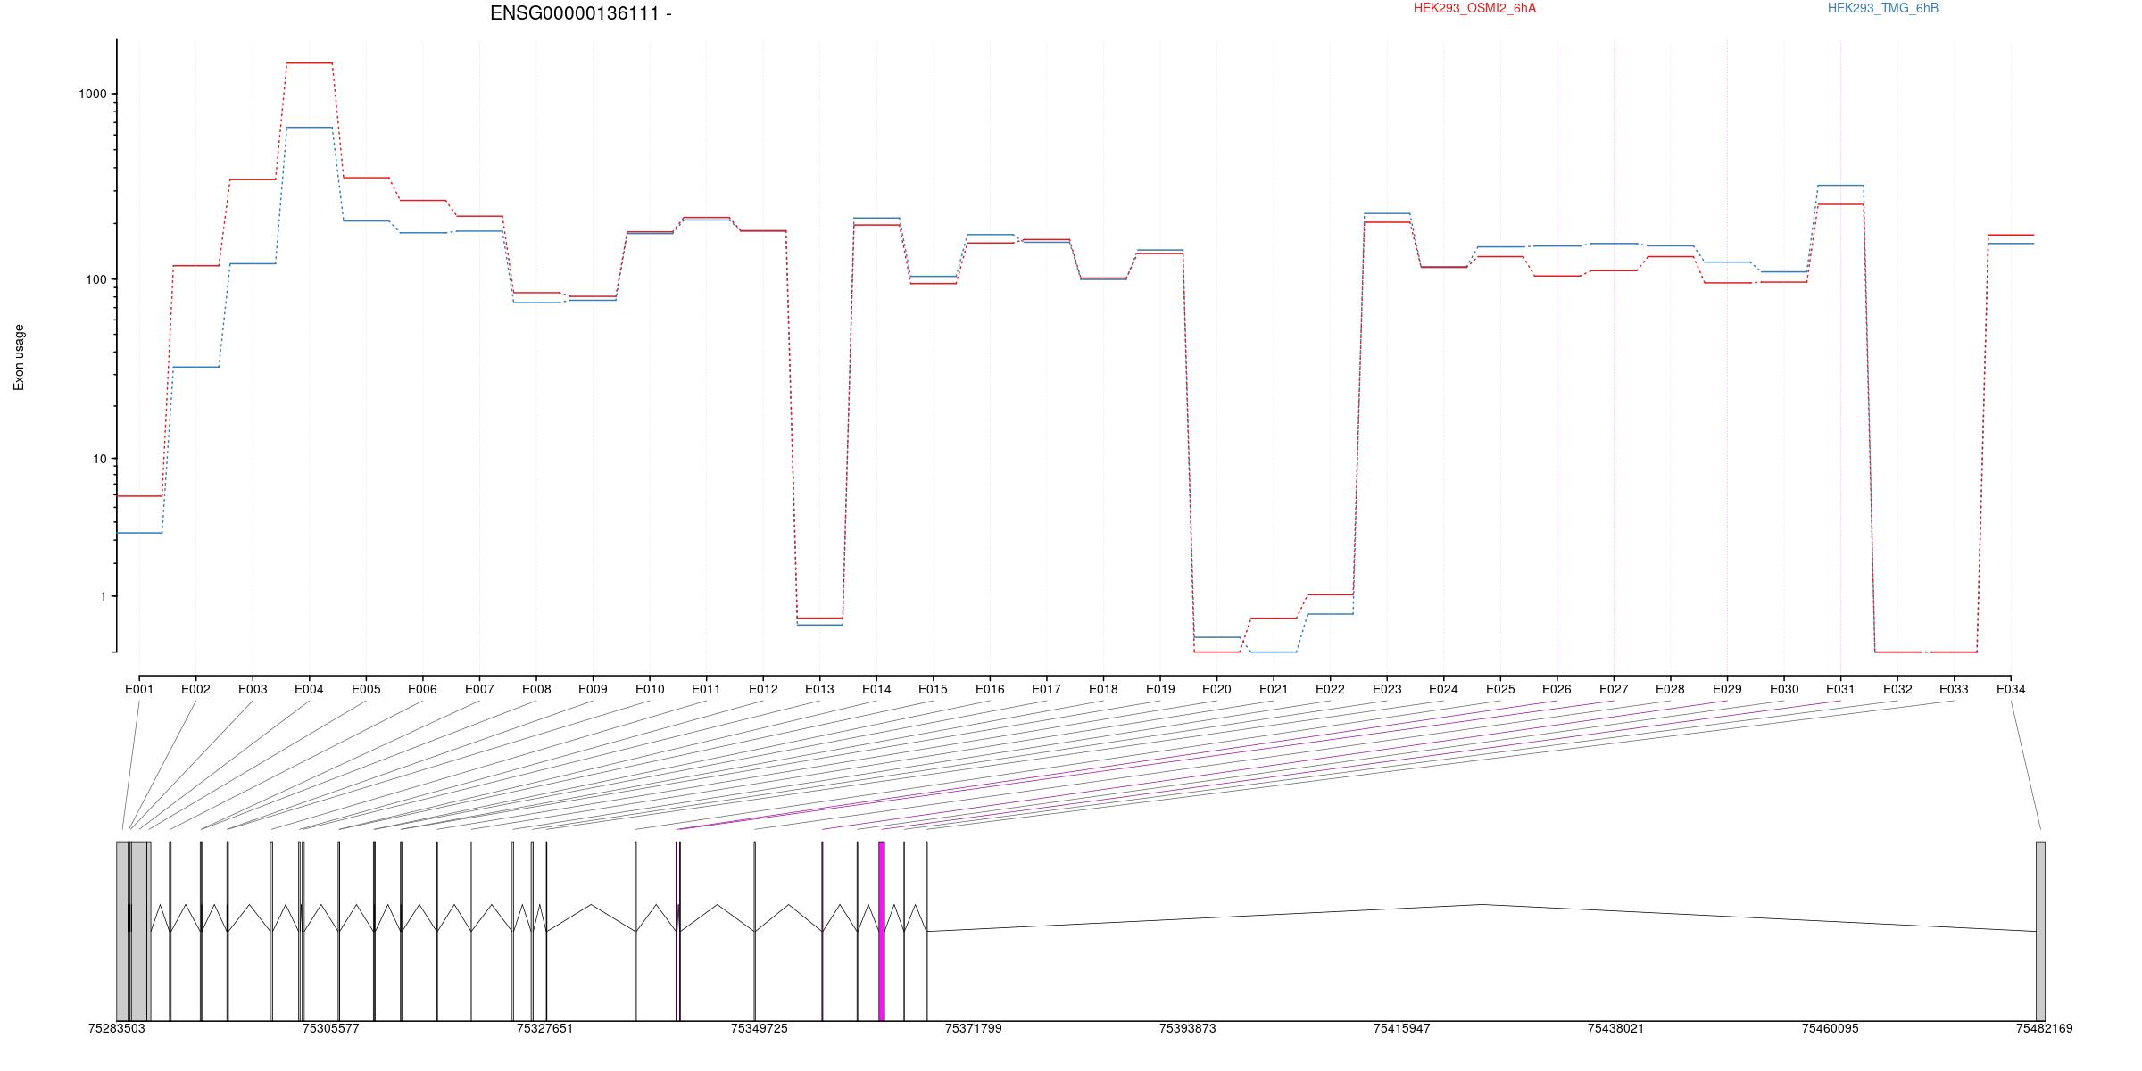Click the exon label E010

pyautogui.click(x=650, y=689)
